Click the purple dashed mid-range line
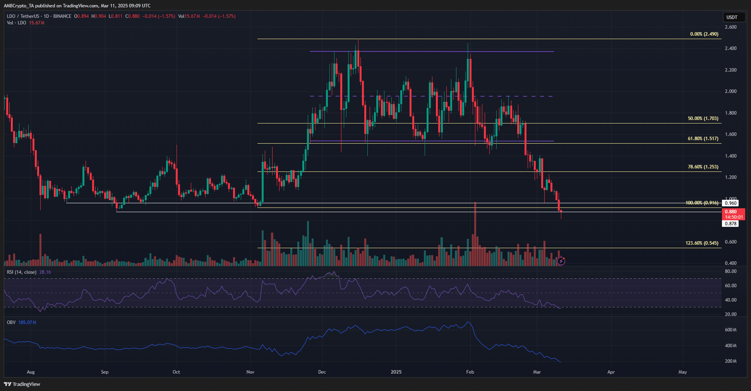This screenshot has width=751, height=391. pyautogui.click(x=422, y=96)
